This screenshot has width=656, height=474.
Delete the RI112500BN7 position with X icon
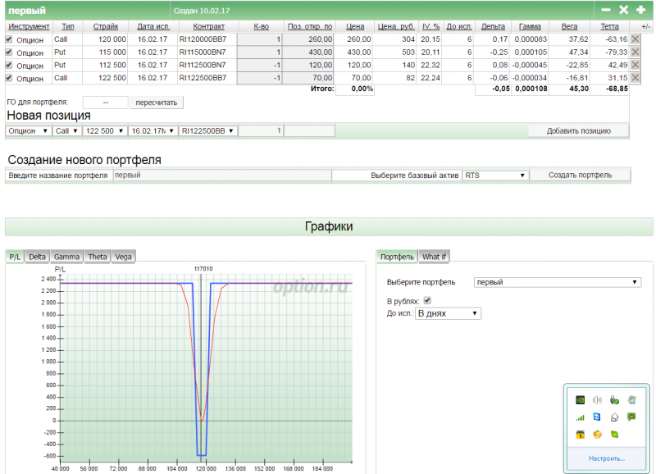(x=635, y=65)
